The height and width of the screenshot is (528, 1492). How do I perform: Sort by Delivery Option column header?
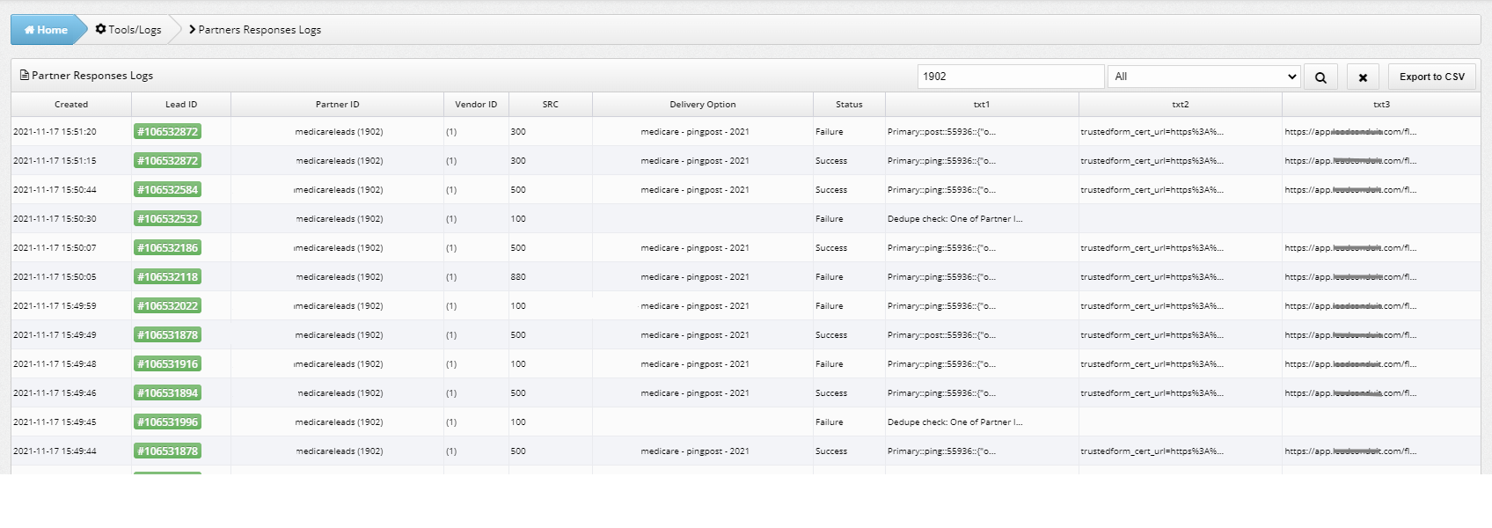click(702, 104)
